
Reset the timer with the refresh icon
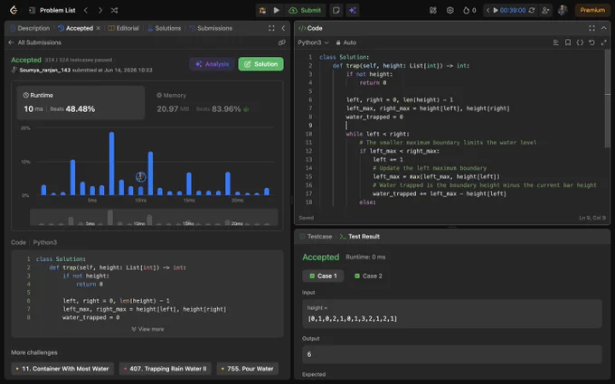(x=532, y=10)
